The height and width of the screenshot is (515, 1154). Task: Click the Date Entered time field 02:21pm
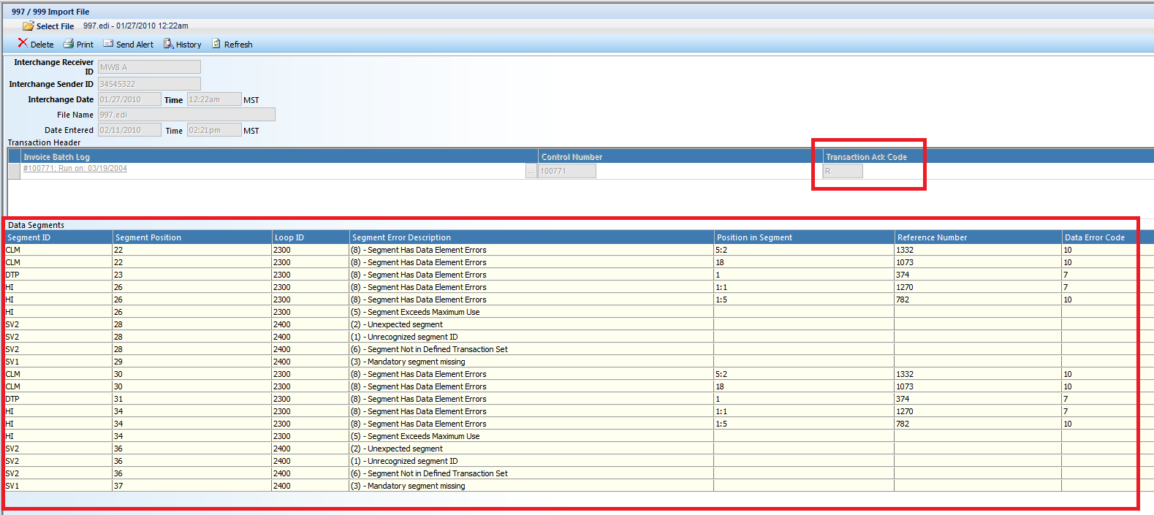coord(214,130)
